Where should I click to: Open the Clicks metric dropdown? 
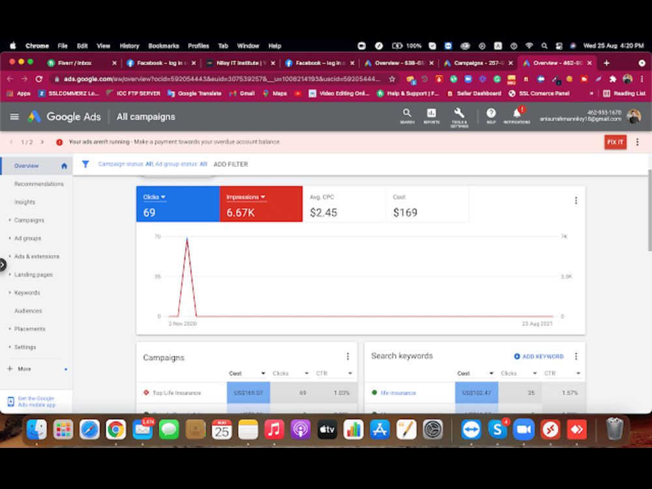point(155,197)
